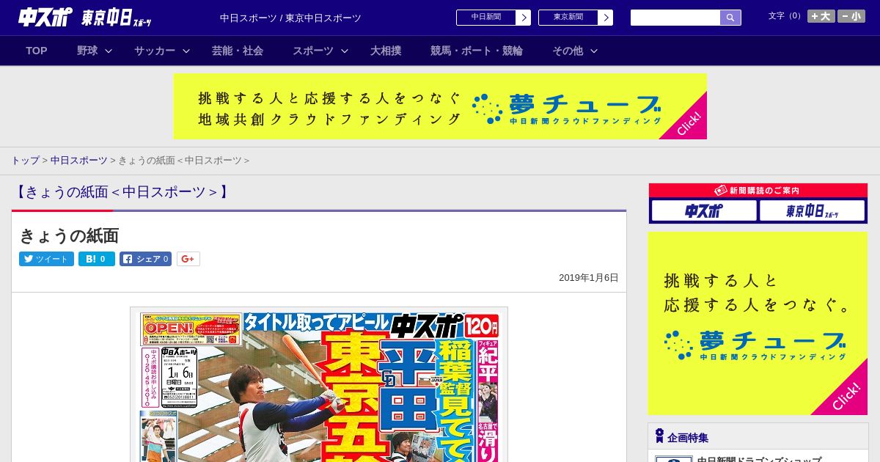
Task: Click the 企画特集 ribbon icon
Action: tap(659, 436)
